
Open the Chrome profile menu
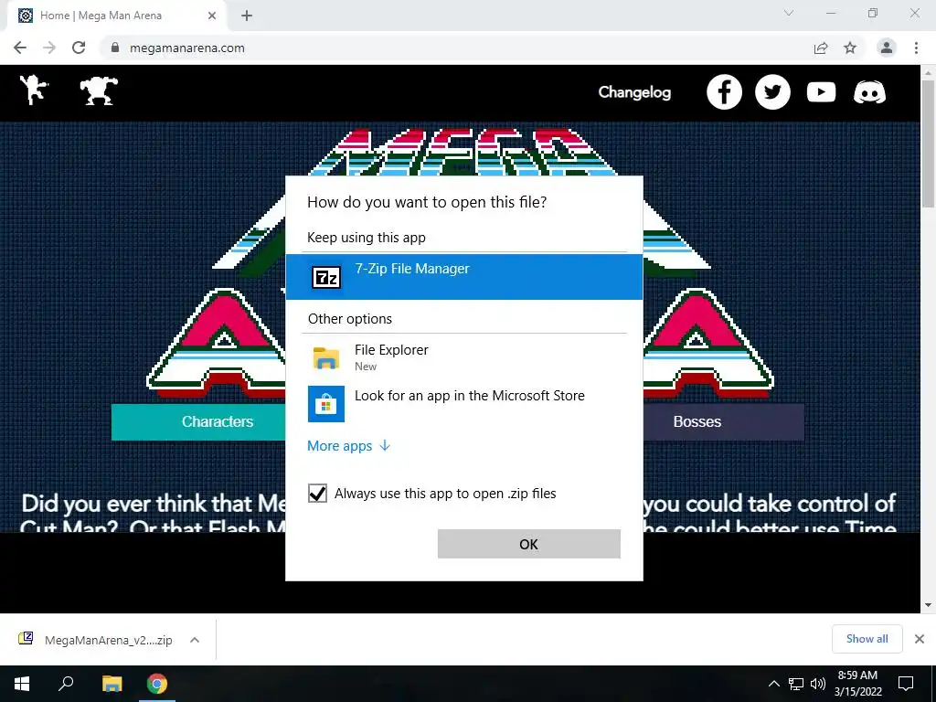point(887,48)
